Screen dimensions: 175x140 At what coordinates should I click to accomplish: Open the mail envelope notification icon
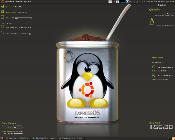141,2
